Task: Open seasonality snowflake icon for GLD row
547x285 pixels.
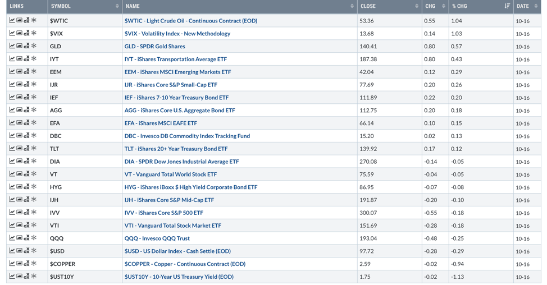Action: tap(34, 46)
